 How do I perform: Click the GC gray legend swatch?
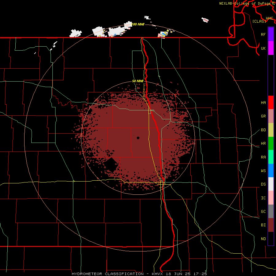click(x=271, y=211)
